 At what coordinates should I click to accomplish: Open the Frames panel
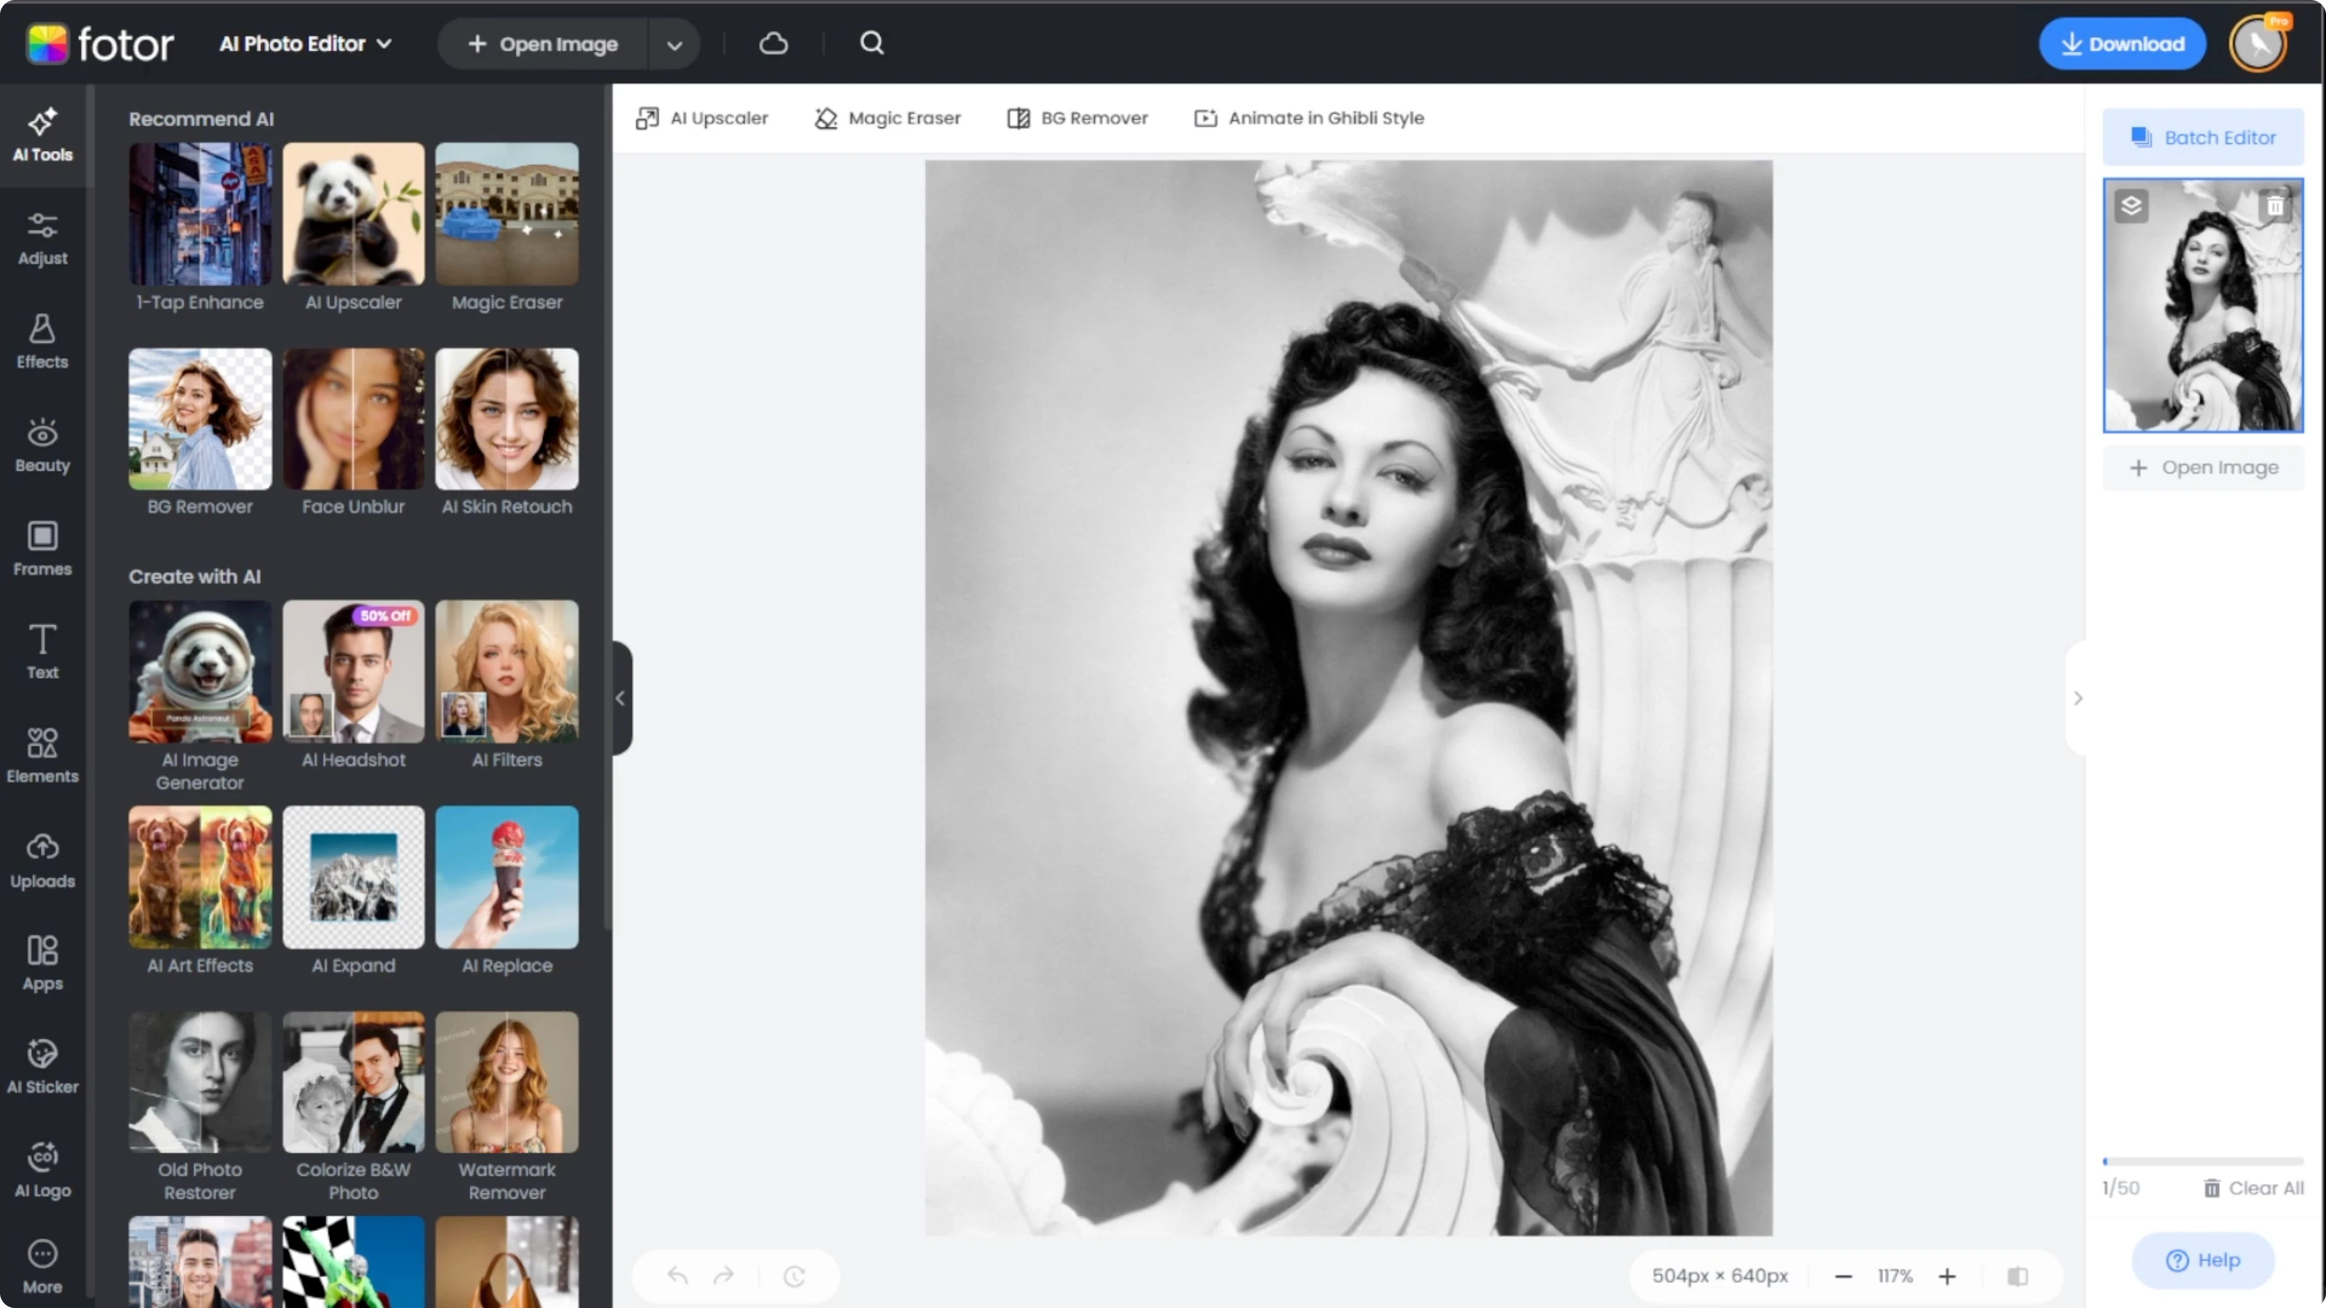(x=42, y=550)
